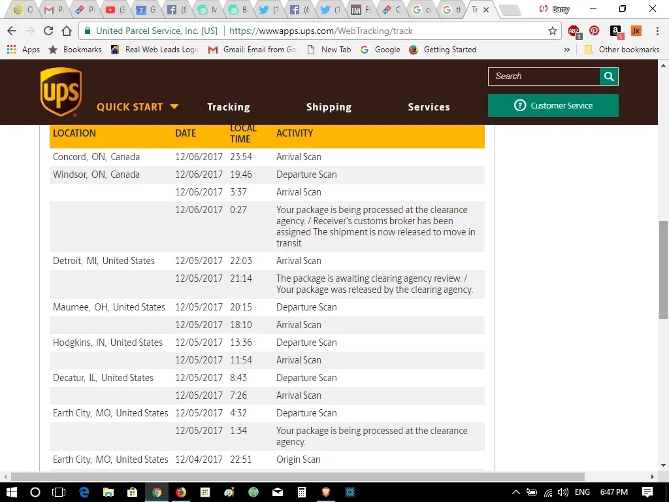Image resolution: width=669 pixels, height=502 pixels.
Task: Focus the UPS Search field
Action: tap(544, 76)
